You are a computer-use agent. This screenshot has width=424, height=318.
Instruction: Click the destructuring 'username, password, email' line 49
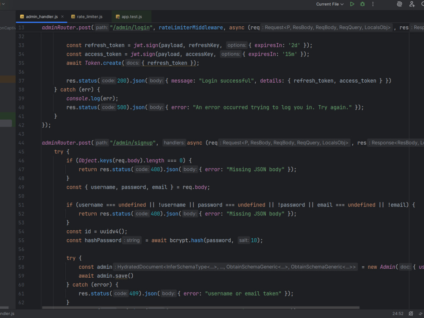coord(129,187)
